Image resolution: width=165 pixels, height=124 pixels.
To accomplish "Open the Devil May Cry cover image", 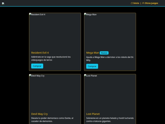I will (x=55, y=92).
